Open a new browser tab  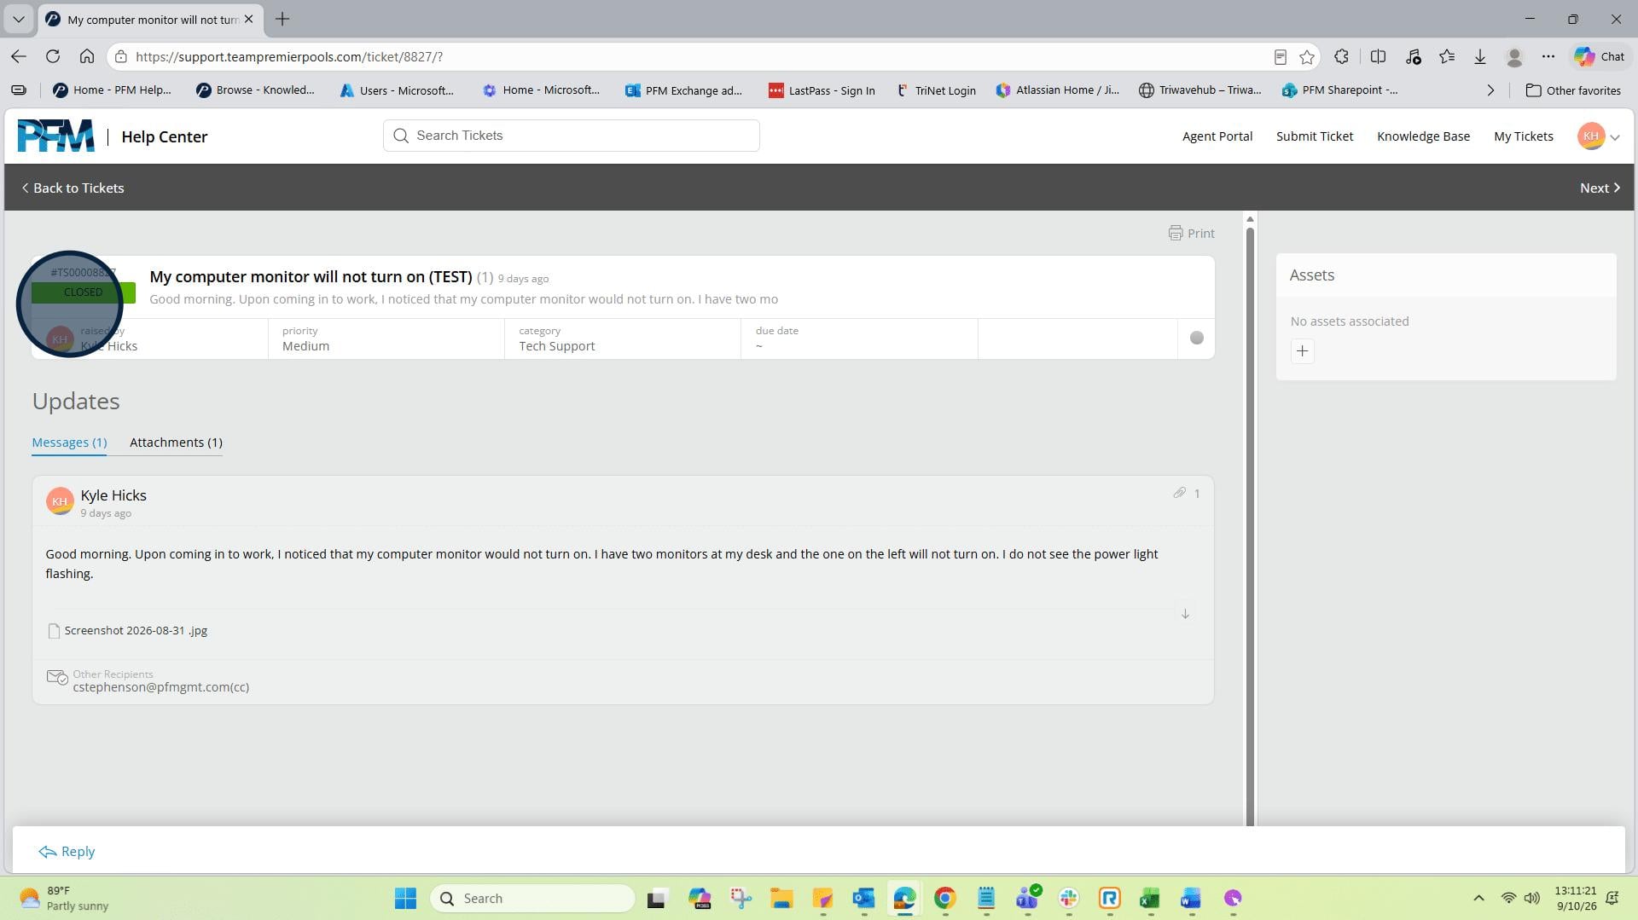click(x=282, y=19)
